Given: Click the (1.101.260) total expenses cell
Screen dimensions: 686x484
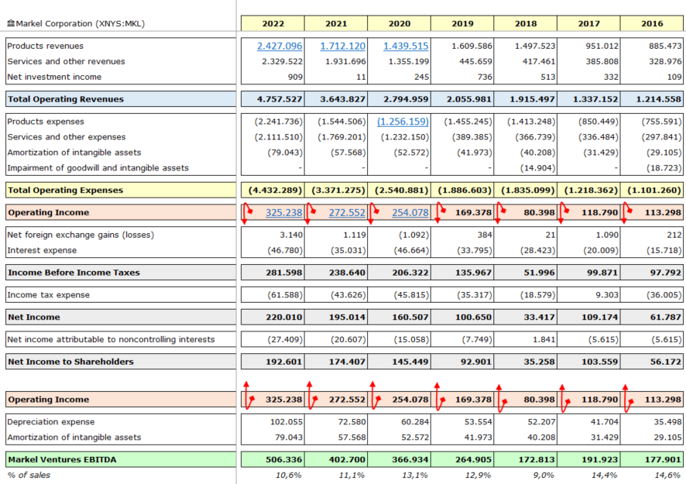Looking at the screenshot, I should (x=652, y=191).
